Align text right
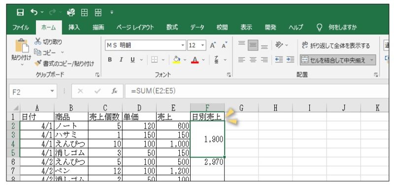Image resolution: width=394 pixels, height=188 pixels. tap(264, 60)
